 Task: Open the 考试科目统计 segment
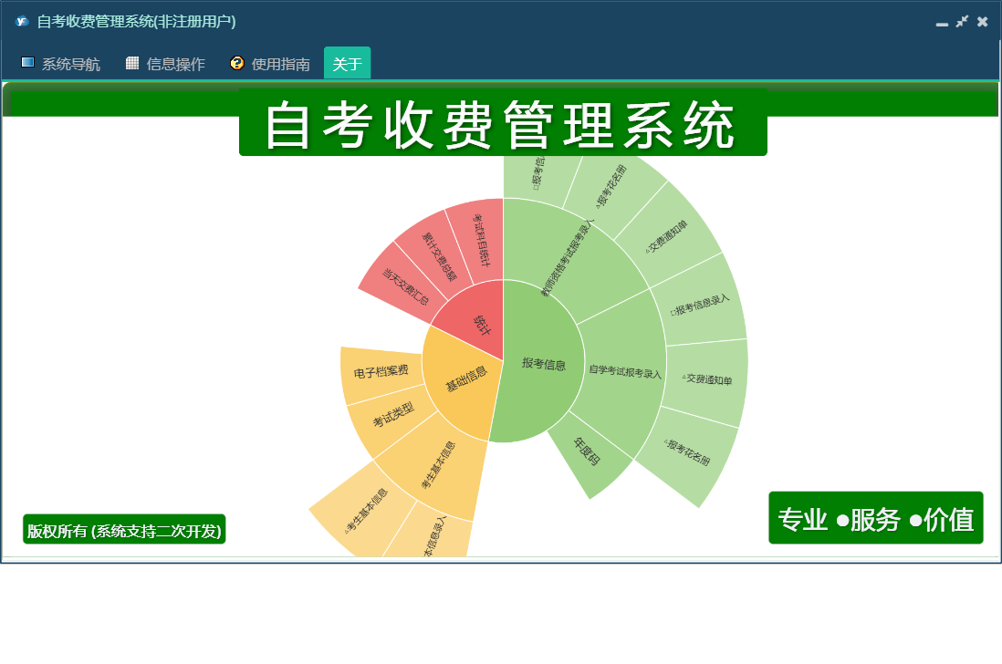click(x=481, y=239)
